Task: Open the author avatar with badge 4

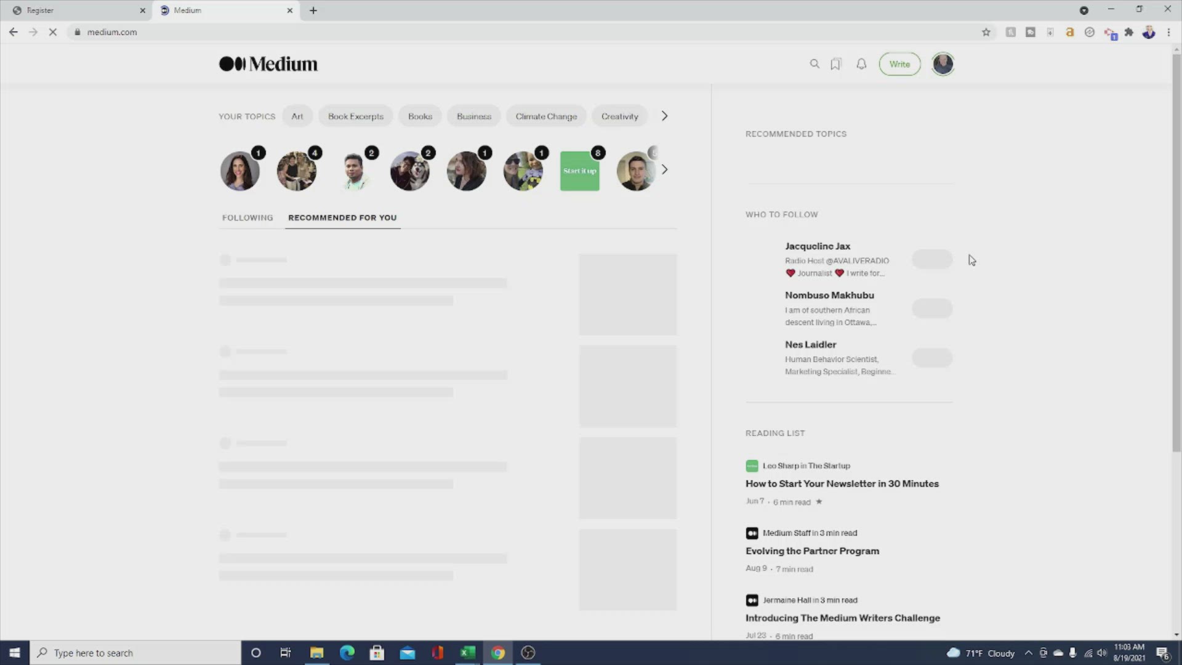Action: (297, 171)
